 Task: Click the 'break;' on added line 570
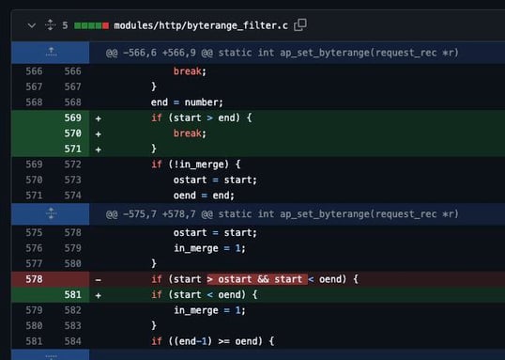click(x=190, y=133)
